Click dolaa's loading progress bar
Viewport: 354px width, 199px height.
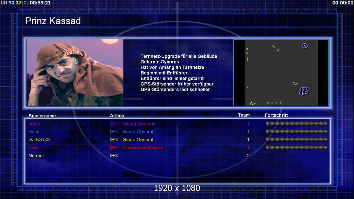296,123
